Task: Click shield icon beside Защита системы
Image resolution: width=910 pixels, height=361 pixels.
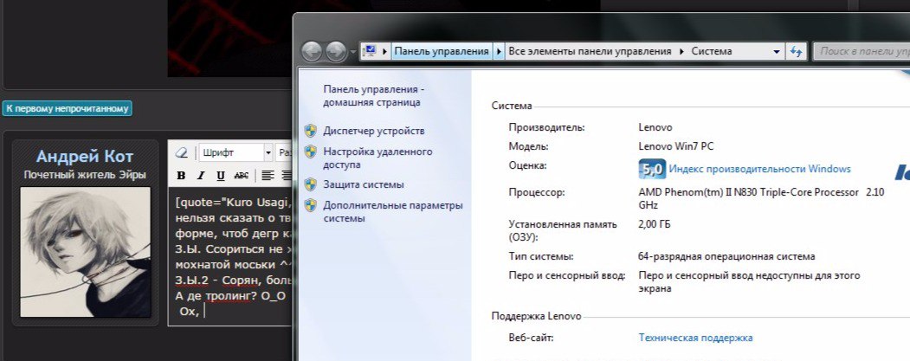Action: coord(311,184)
